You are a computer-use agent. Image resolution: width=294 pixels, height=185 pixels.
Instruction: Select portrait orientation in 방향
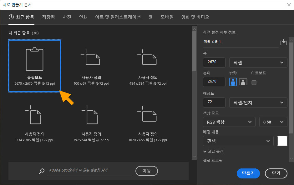tap(233, 82)
